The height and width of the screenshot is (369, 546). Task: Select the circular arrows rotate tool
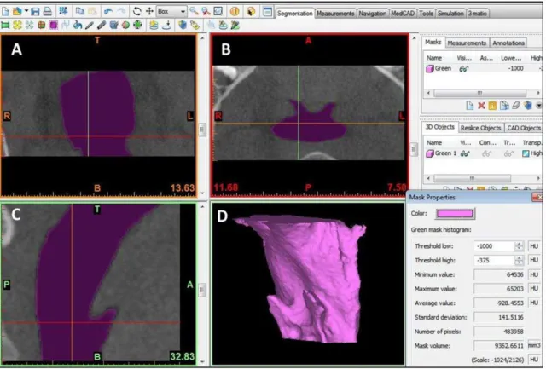coord(136,11)
